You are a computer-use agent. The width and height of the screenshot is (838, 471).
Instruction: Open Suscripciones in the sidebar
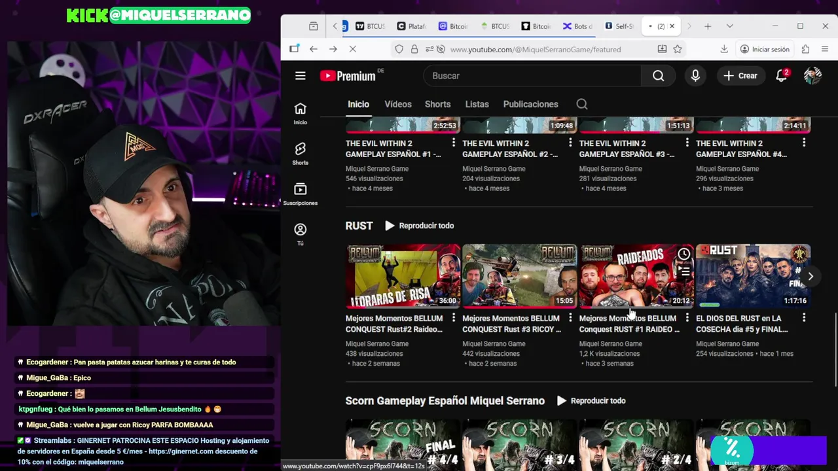300,194
